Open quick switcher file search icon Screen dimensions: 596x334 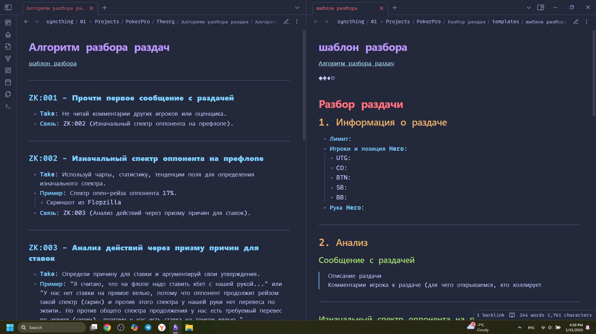click(8, 47)
